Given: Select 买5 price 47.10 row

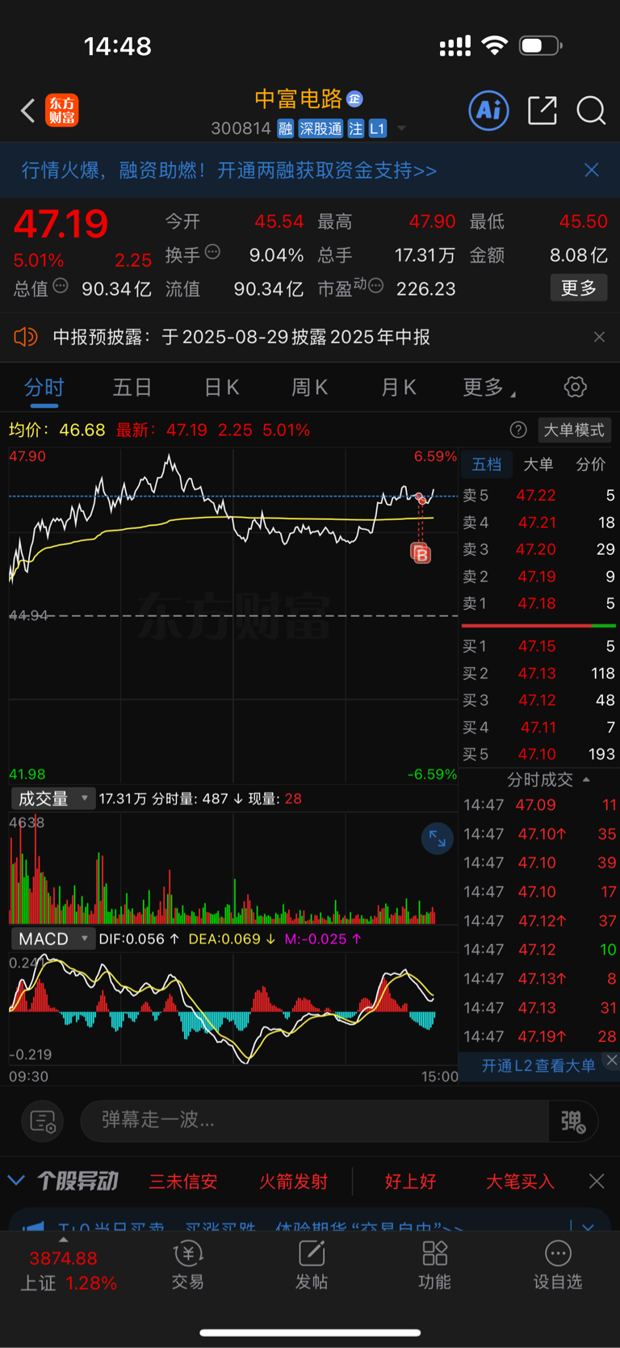Looking at the screenshot, I should 538,754.
